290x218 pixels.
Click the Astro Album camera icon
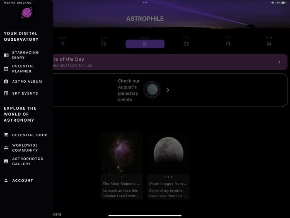[6, 81]
